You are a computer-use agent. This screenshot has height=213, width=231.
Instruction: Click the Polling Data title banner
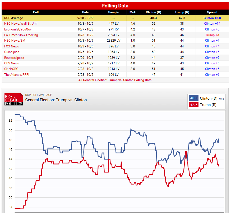point(115,6)
